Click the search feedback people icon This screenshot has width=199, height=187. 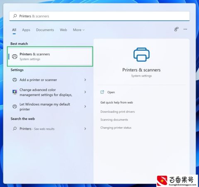tap(176, 29)
